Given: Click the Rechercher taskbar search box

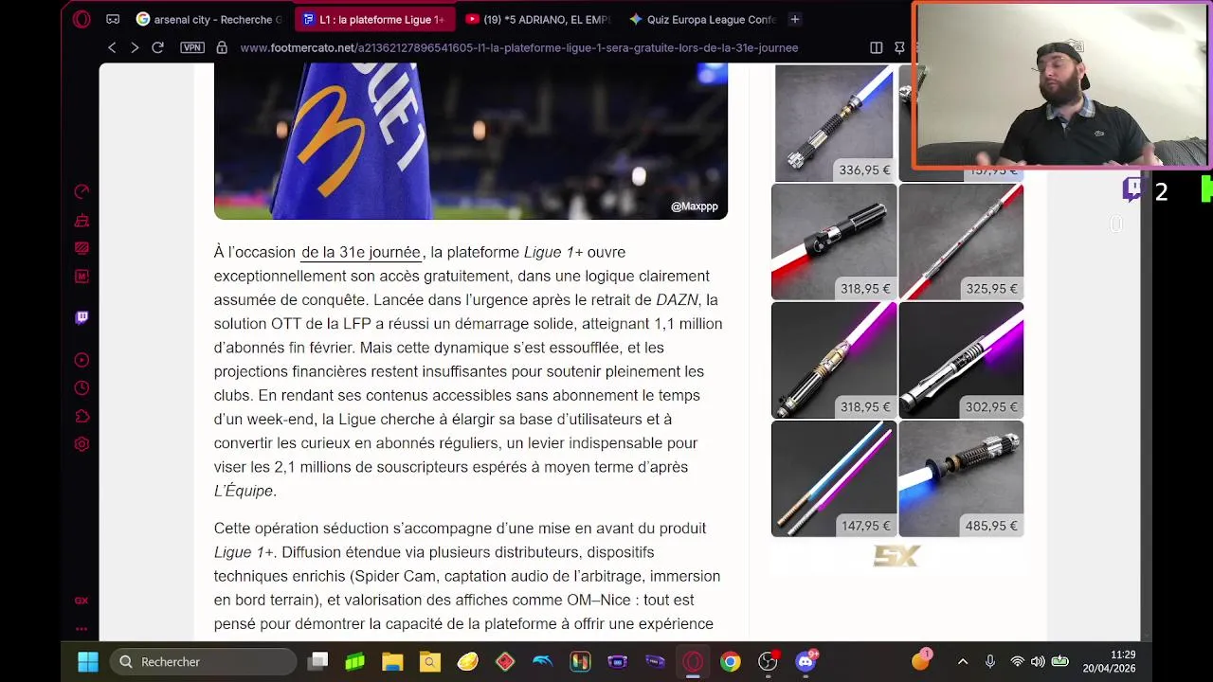Looking at the screenshot, I should coord(205,661).
